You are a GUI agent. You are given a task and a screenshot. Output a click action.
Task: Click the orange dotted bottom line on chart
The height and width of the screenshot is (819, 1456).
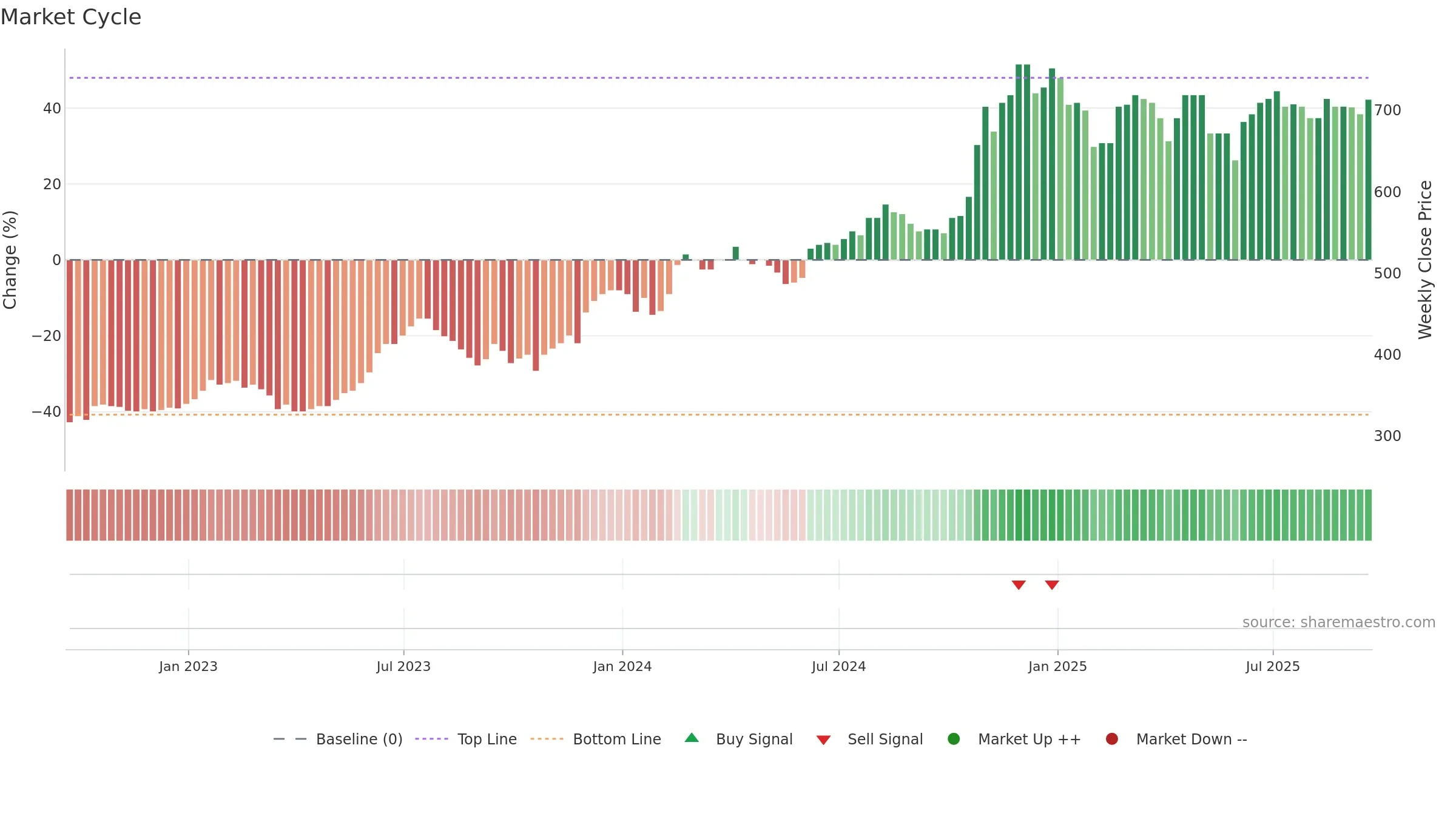pos(719,414)
